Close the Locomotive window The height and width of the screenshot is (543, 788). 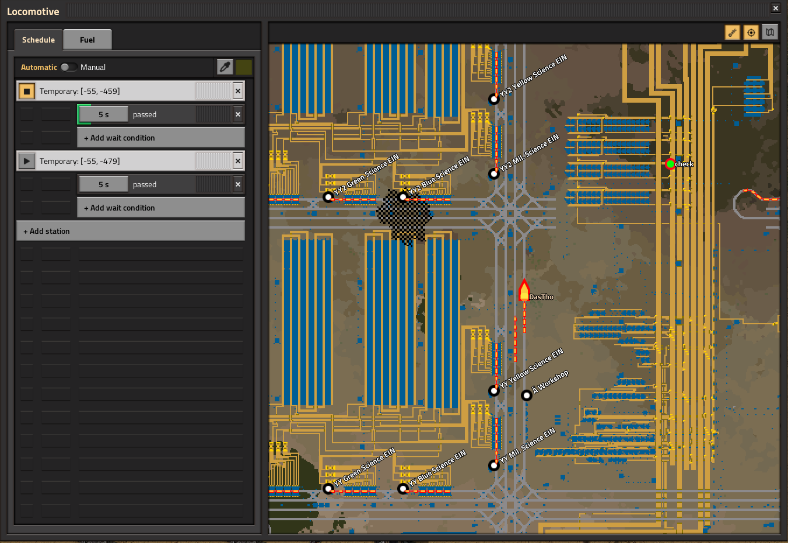click(x=776, y=8)
